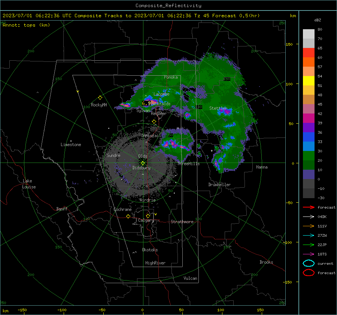Click the Drumheller city label
This screenshot has width=337, height=315.
click(219, 185)
